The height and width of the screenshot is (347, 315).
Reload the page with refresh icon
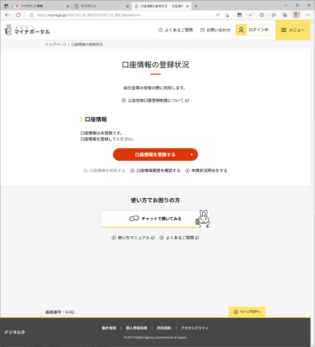click(18, 15)
